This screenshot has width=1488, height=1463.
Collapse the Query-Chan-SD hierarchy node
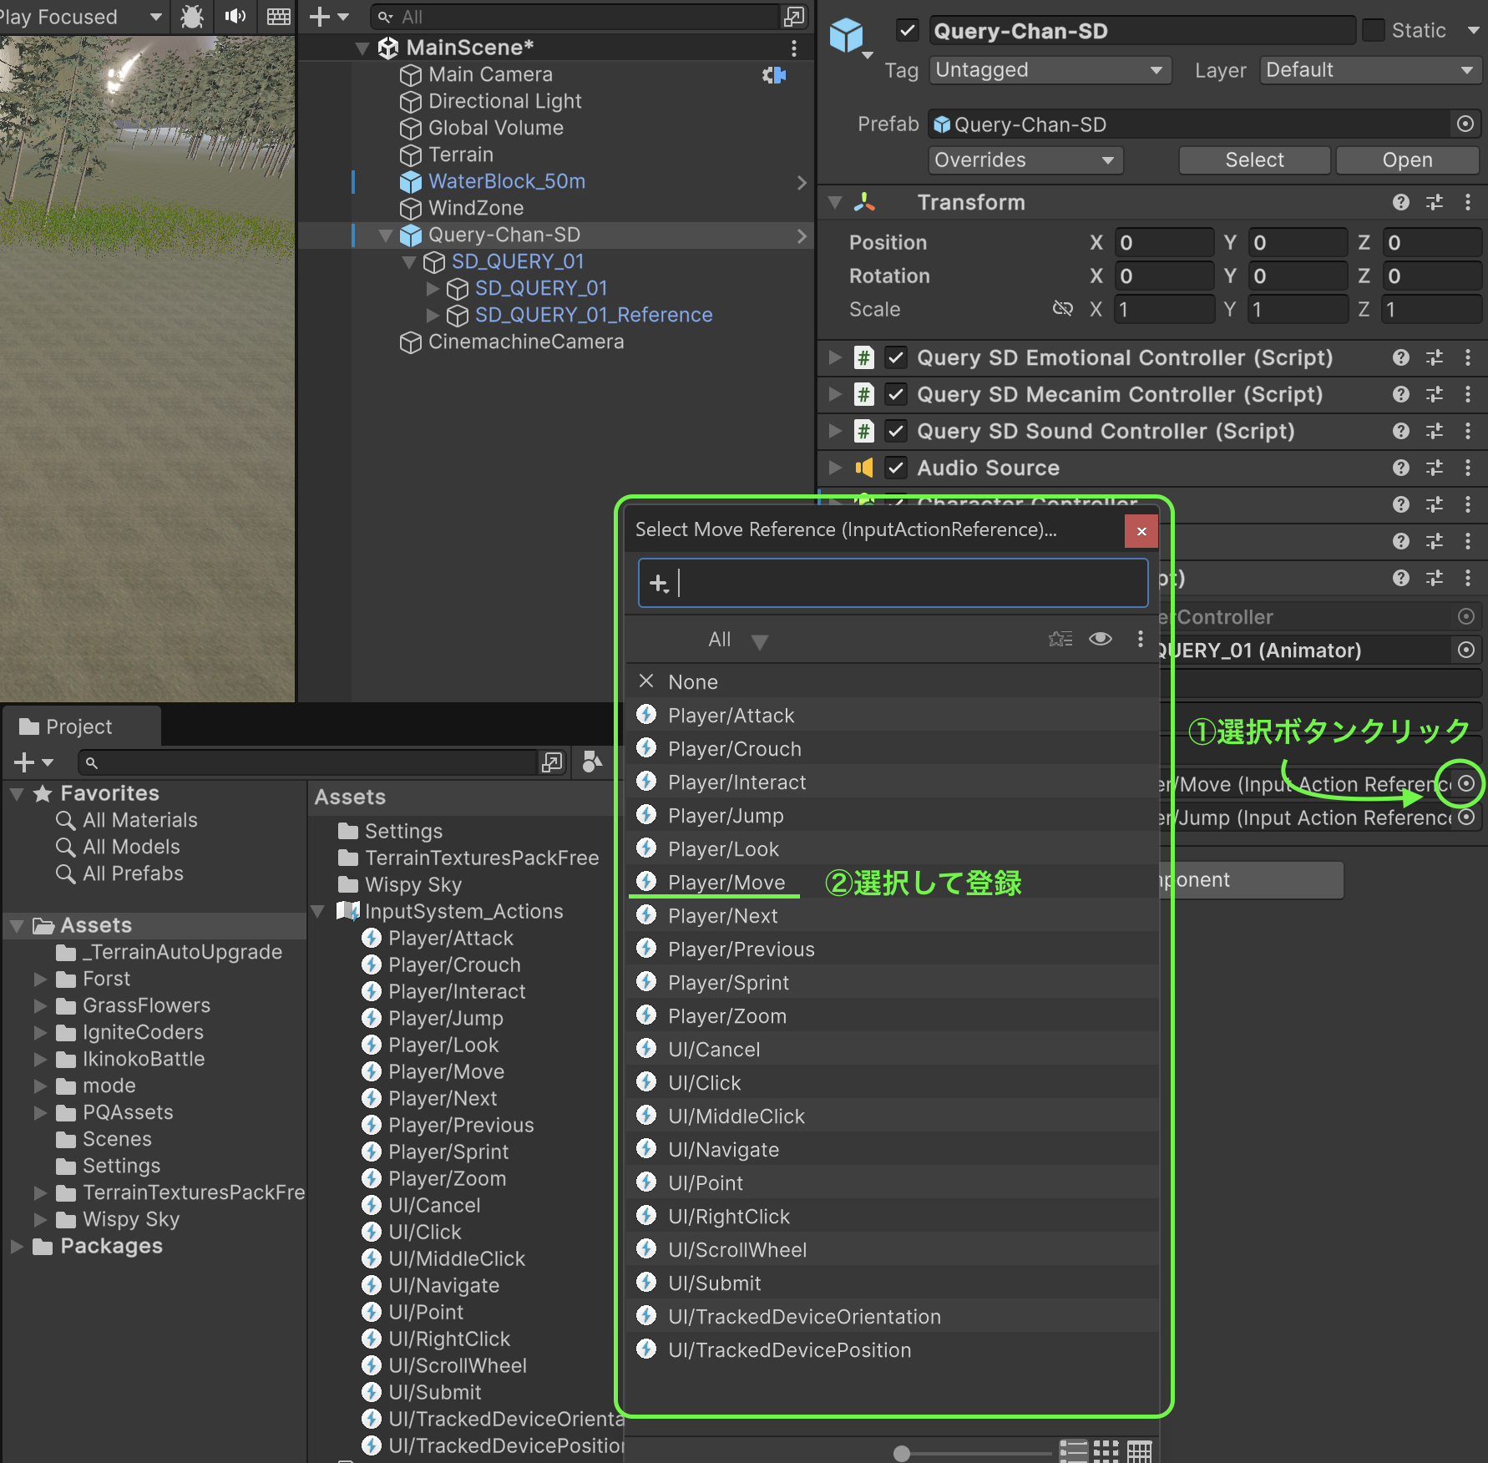point(385,235)
